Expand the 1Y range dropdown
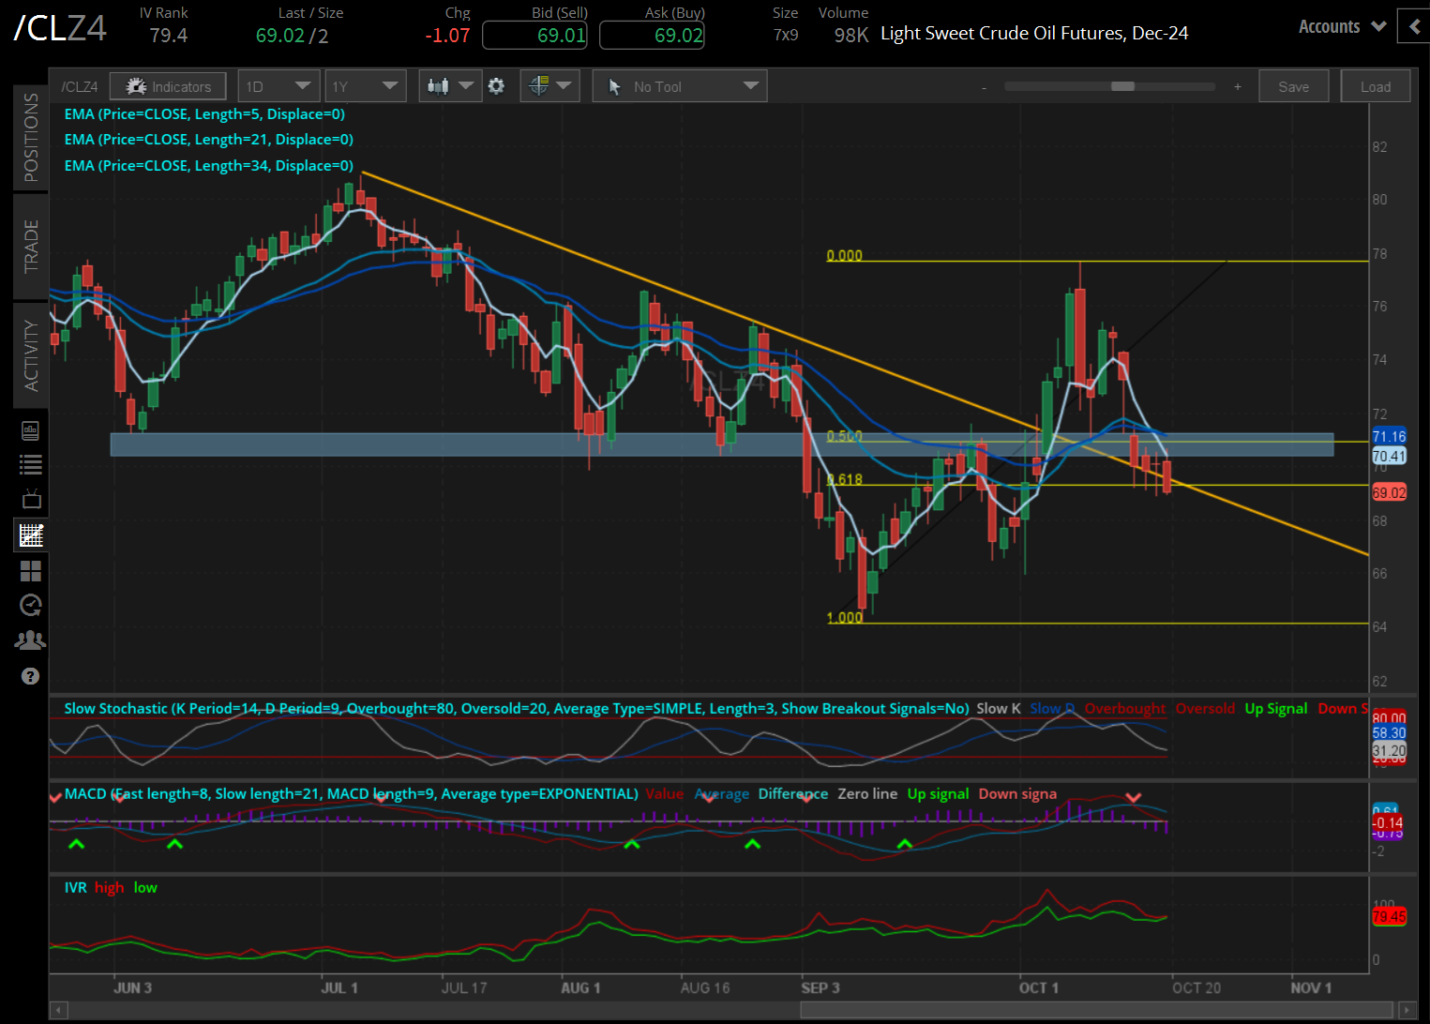Screen dimensions: 1430x1024 [365, 85]
